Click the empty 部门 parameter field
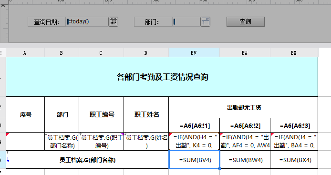Image resolution: width=331 pixels, height=175 pixels. pos(186,22)
